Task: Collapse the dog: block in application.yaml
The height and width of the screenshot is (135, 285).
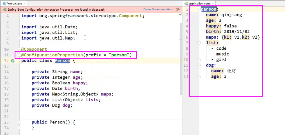Action: pos(199,65)
